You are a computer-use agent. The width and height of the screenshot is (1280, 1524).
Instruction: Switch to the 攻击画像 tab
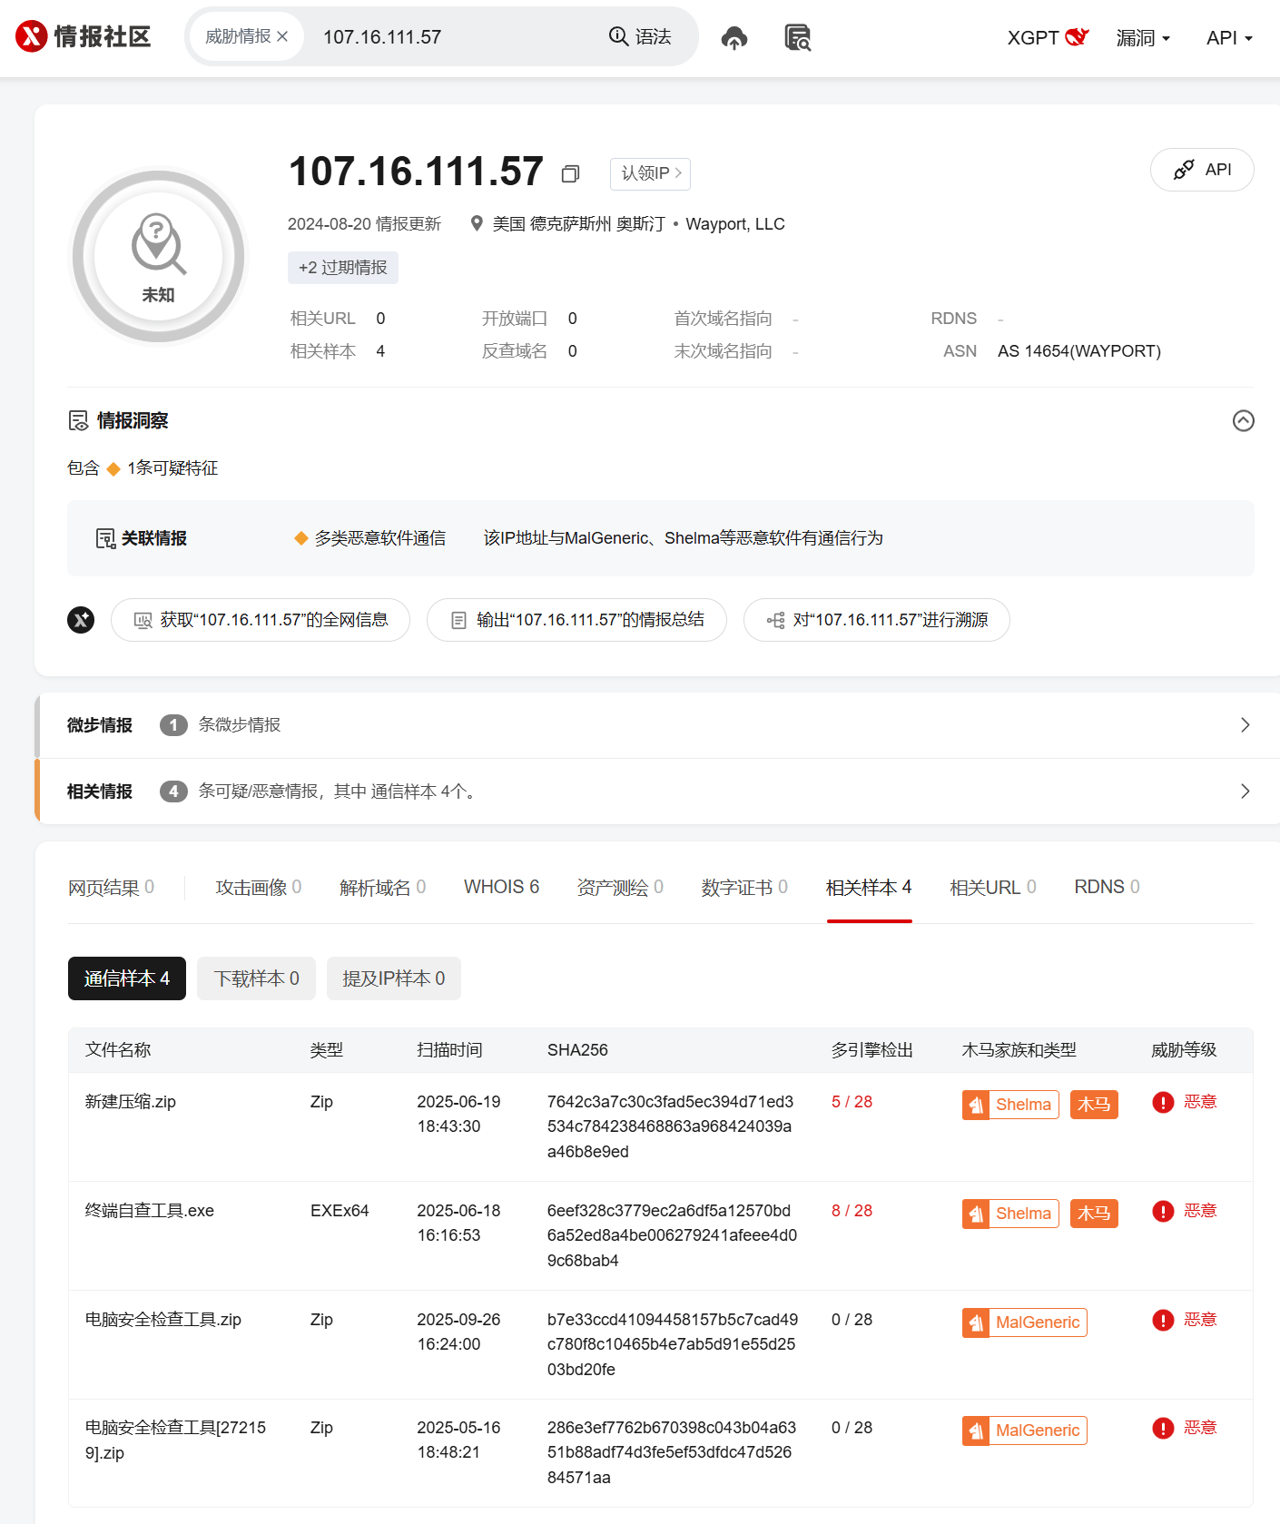pyautogui.click(x=259, y=887)
